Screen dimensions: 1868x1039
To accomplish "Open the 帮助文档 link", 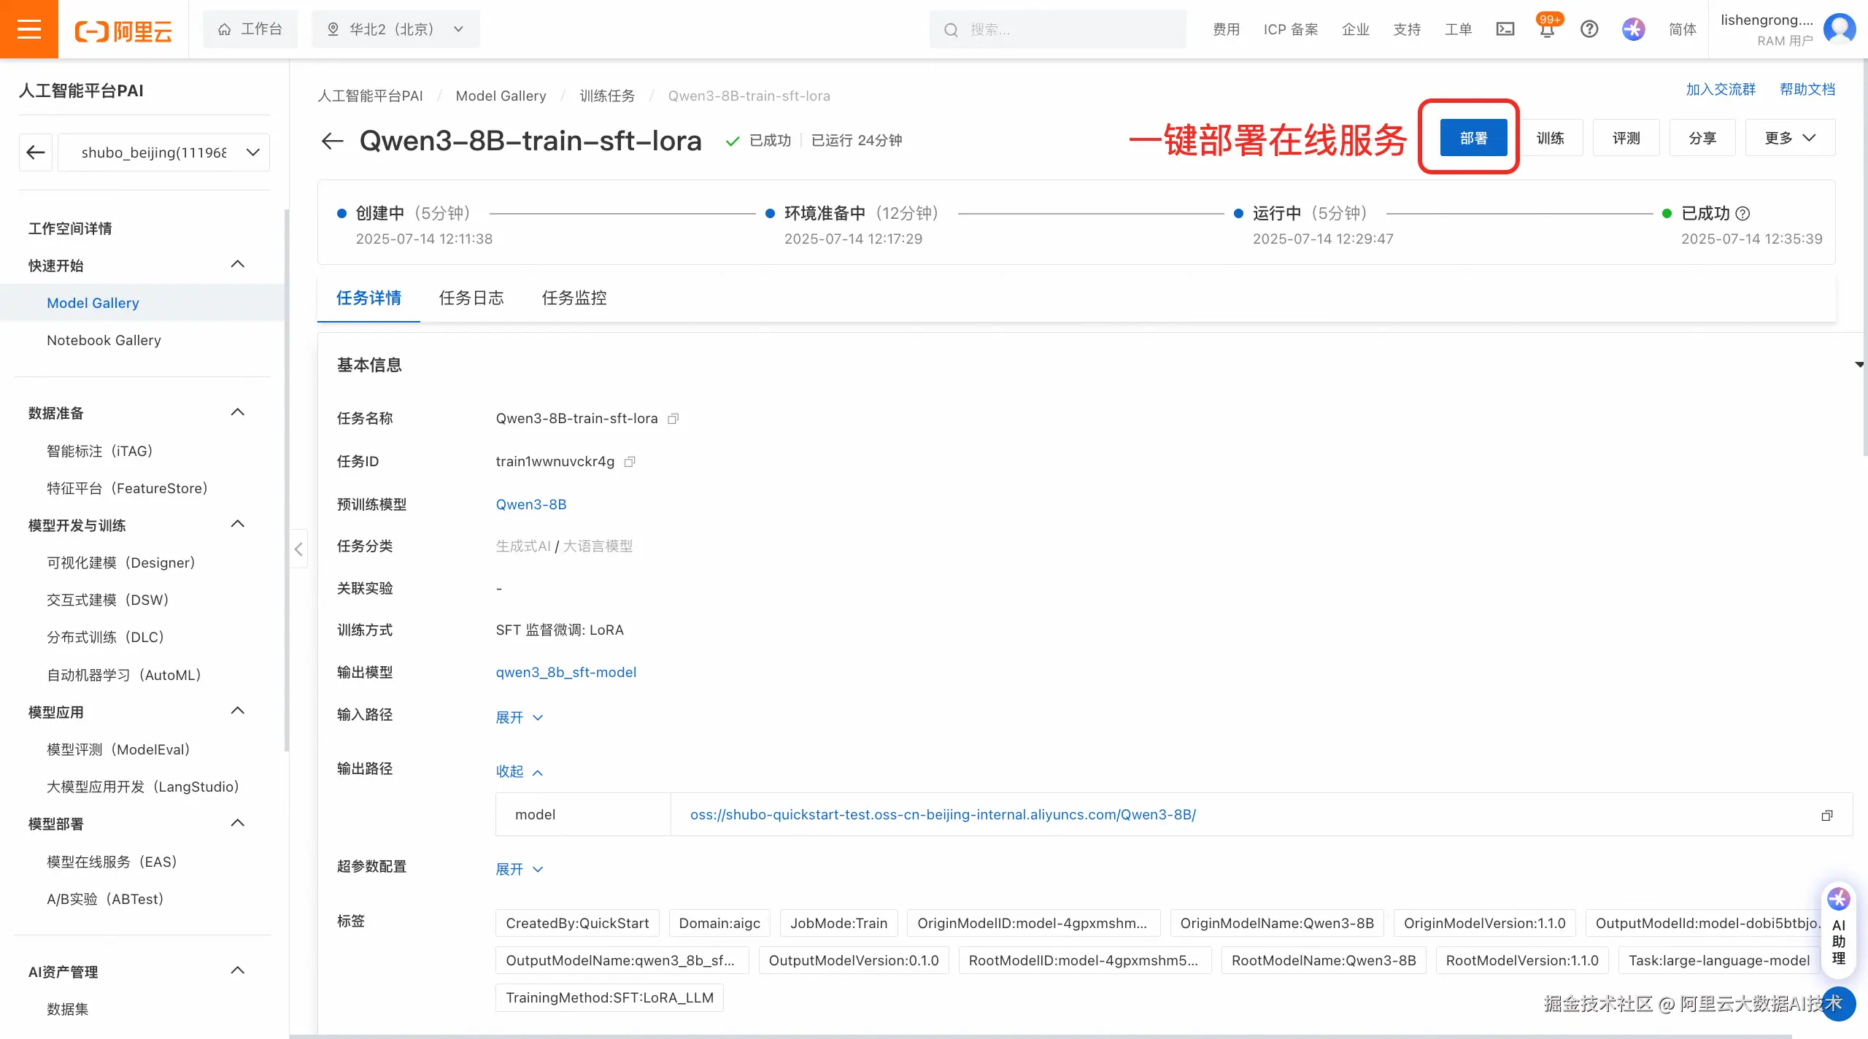I will pyautogui.click(x=1807, y=89).
